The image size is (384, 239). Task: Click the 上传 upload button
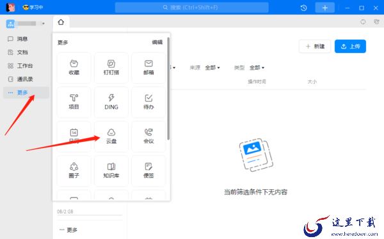pos(350,46)
